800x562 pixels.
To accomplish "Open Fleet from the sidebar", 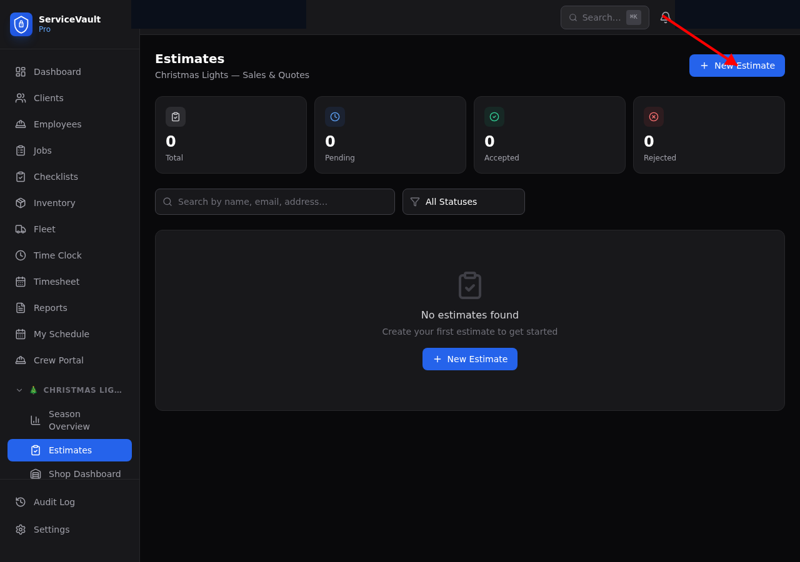I will coord(44,229).
